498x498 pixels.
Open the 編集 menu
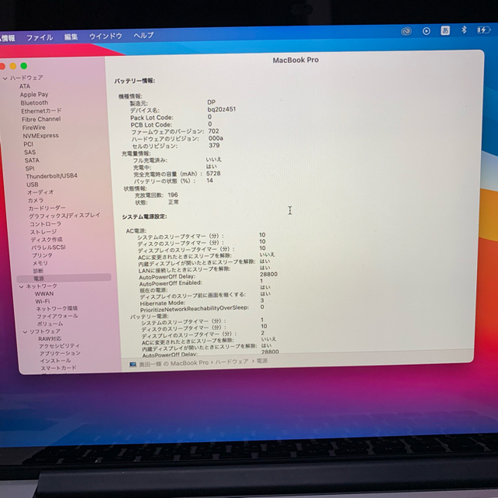pos(71,37)
